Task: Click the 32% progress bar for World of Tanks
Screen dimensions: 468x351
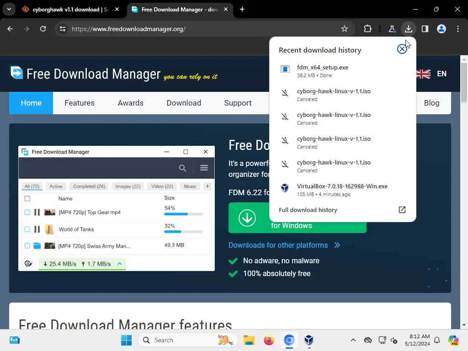Action: [183, 232]
